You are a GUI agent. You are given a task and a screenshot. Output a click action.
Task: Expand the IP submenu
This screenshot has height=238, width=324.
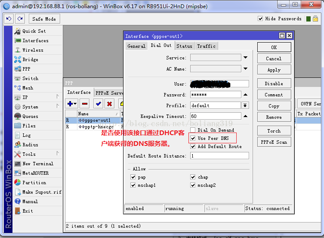58,96
